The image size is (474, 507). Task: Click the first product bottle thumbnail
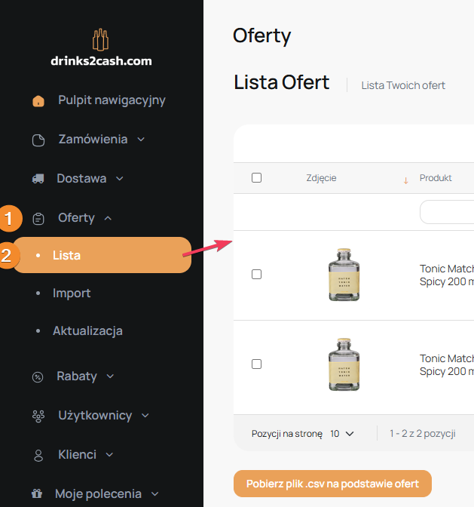tap(344, 275)
